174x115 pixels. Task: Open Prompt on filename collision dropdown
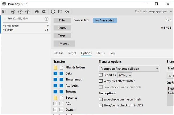(129, 69)
